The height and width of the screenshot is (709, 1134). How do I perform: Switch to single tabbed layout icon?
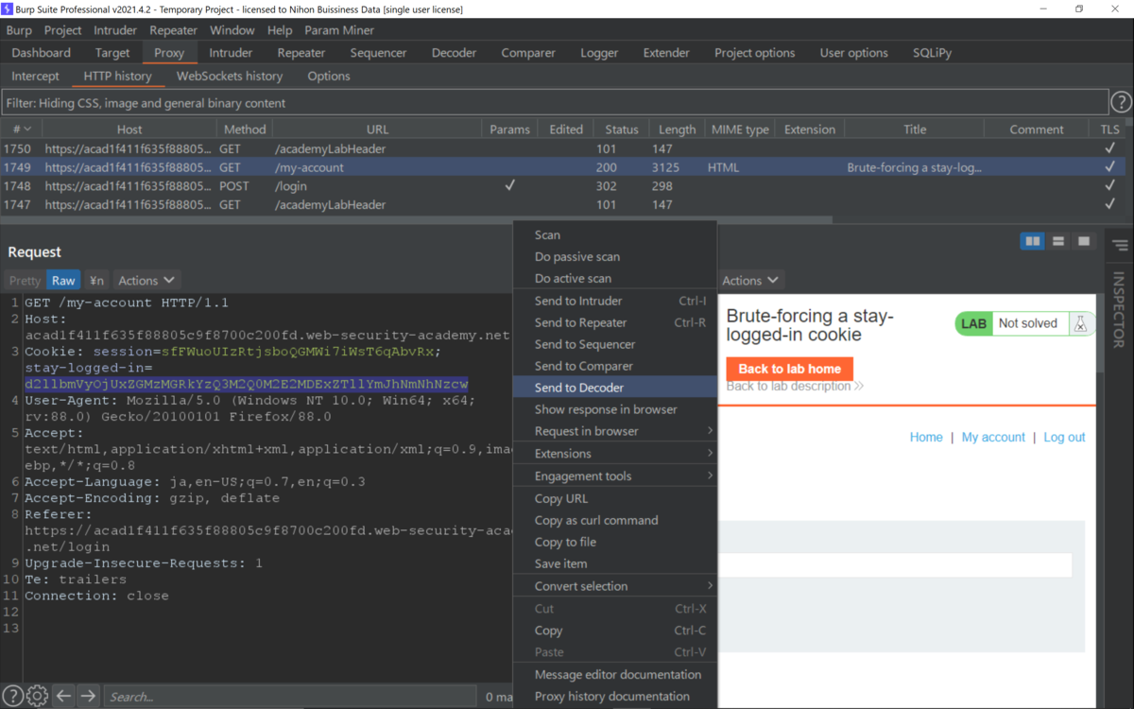[1084, 241]
